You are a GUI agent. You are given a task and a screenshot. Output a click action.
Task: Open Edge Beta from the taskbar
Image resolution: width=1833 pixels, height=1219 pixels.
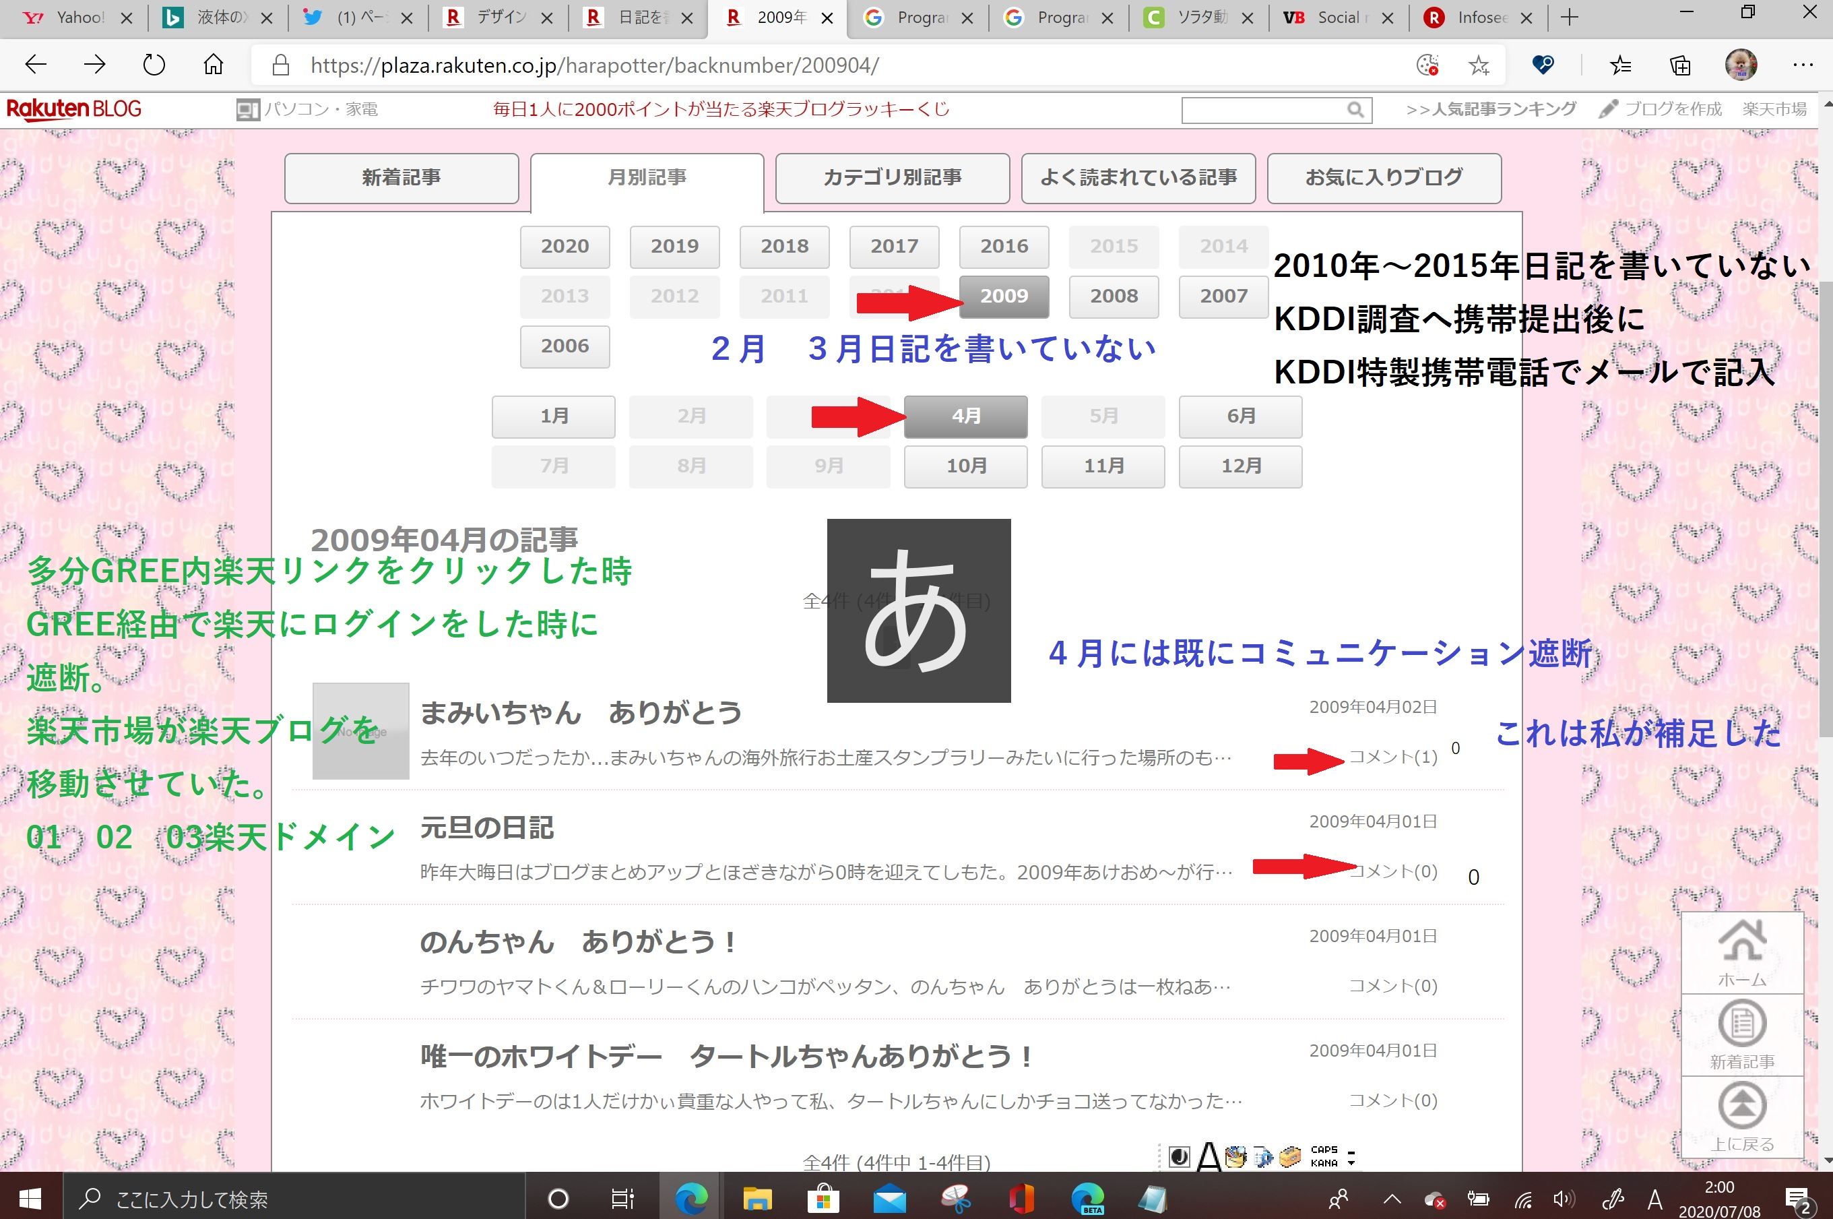[1088, 1199]
